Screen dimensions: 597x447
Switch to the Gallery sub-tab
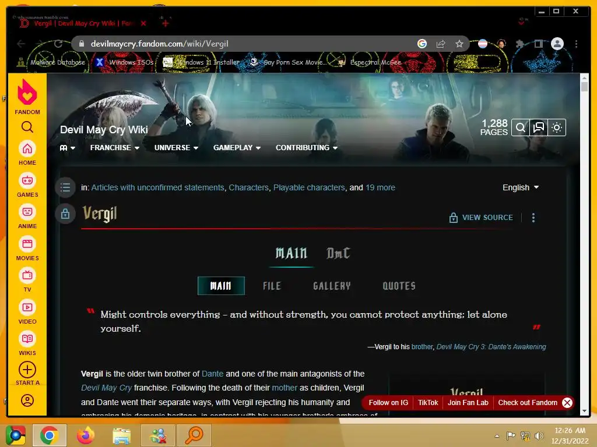[x=332, y=286]
